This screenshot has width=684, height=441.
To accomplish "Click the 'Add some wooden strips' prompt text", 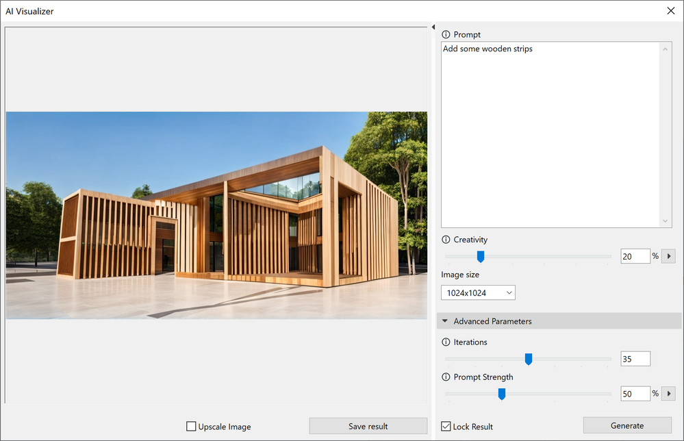I will click(x=487, y=49).
